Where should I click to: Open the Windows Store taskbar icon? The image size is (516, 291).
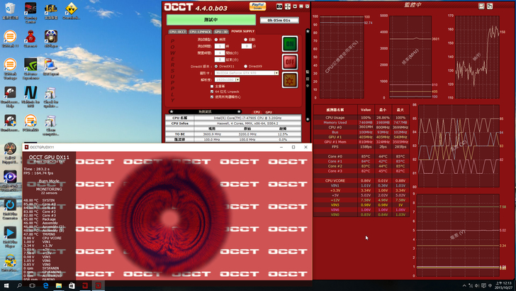(x=72, y=285)
